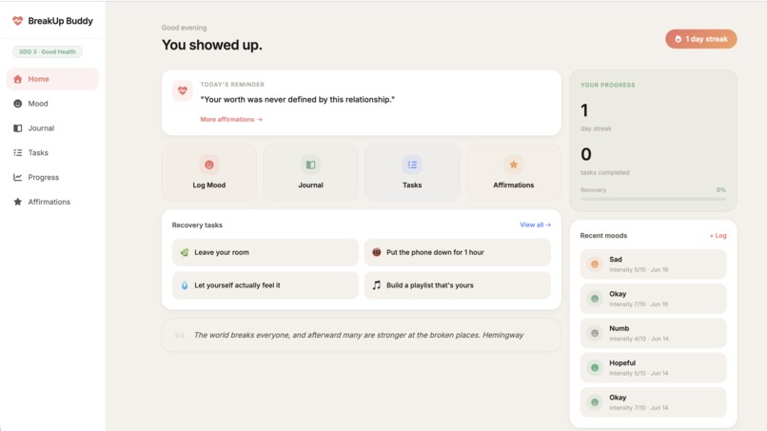Open Let yourself actually feel it task
The height and width of the screenshot is (431, 767).
(265, 285)
